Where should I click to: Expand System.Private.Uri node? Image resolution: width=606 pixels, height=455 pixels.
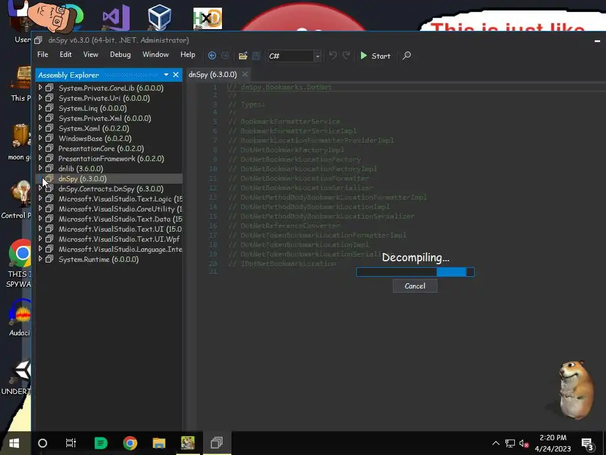click(x=40, y=98)
